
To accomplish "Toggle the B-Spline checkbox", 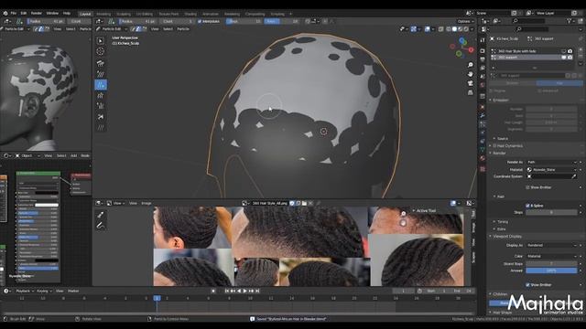I will pos(527,206).
